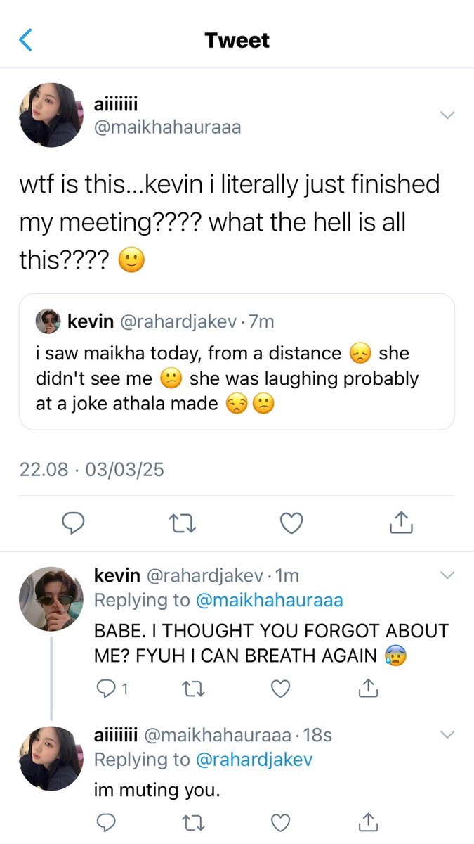Tap the back arrow in the header

[x=26, y=40]
